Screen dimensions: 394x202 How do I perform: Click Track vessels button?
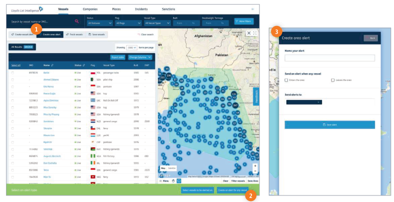pyautogui.click(x=74, y=34)
